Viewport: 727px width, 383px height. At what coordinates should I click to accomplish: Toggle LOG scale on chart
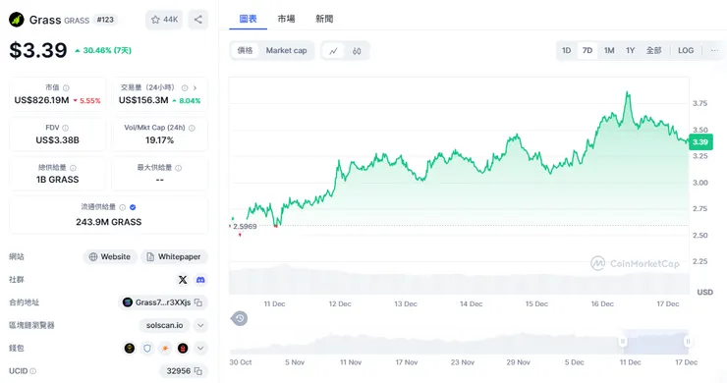point(686,50)
